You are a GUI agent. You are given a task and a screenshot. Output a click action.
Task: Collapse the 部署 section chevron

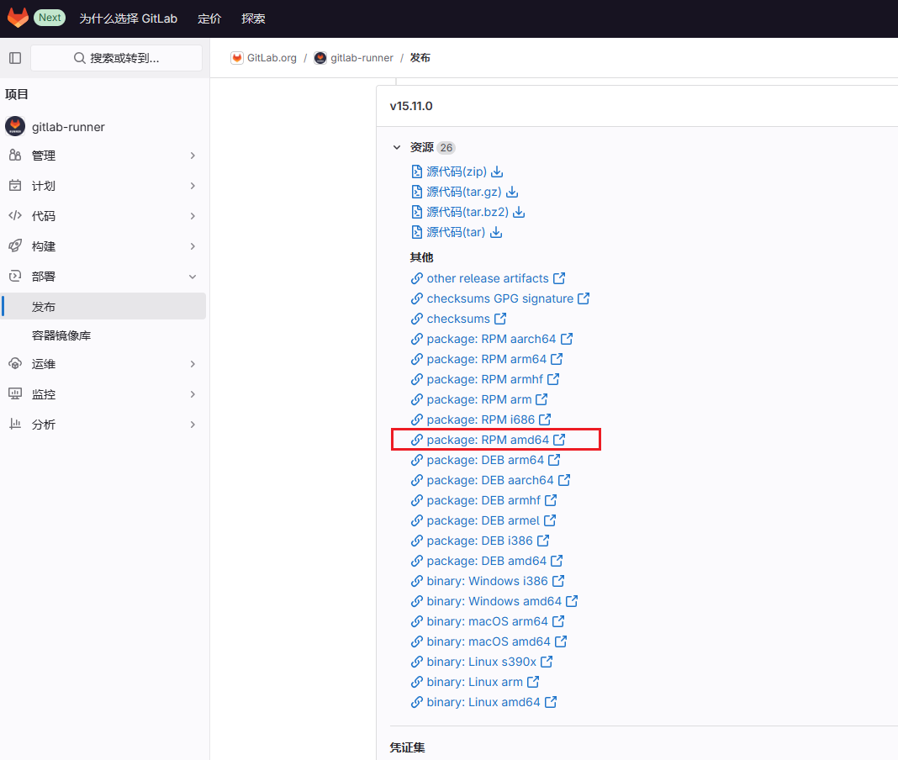(x=193, y=277)
